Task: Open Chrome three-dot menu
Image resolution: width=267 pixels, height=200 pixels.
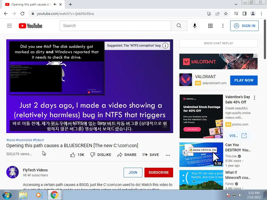Action: [x=261, y=14]
